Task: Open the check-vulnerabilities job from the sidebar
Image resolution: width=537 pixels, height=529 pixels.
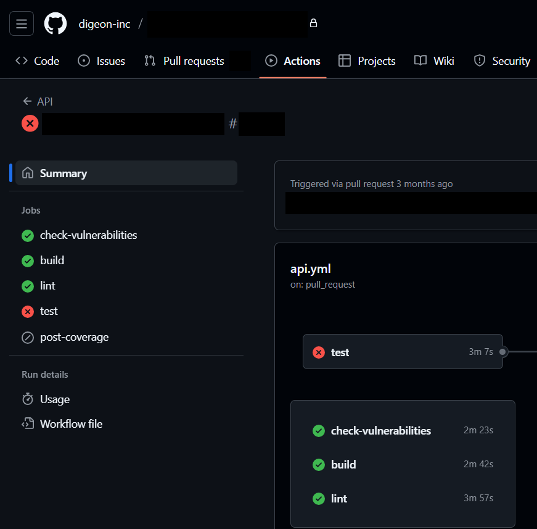Action: point(88,235)
